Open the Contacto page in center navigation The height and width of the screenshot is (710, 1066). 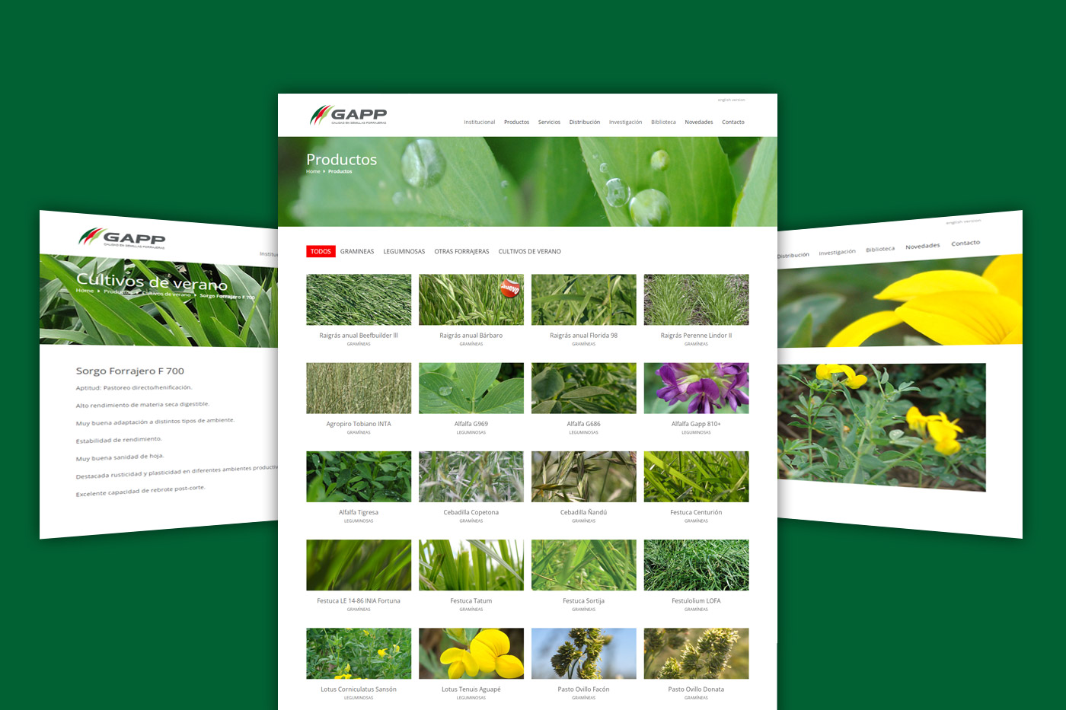[732, 123]
